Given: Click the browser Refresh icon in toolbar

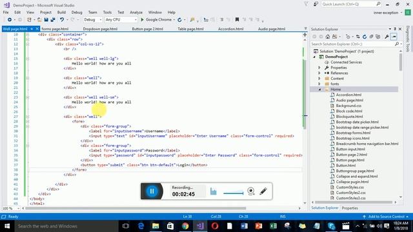Looking at the screenshot, I should pyautogui.click(x=179, y=20).
